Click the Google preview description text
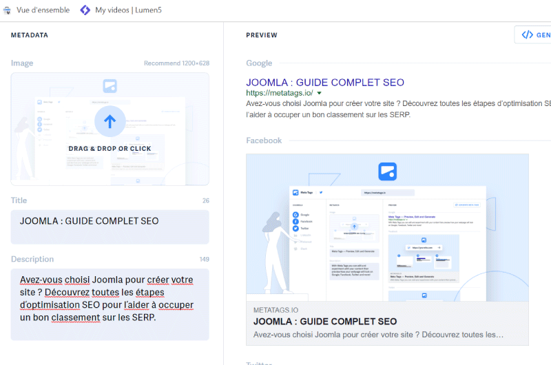Screen dimensions: 551x365 [x=399, y=109]
